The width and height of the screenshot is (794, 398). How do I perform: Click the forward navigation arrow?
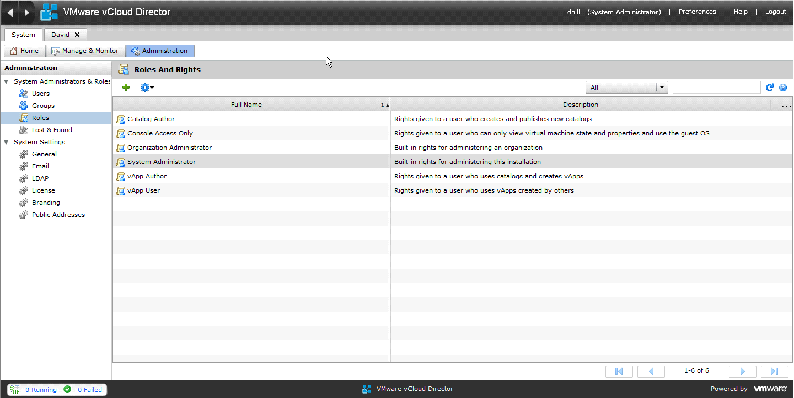coord(27,12)
